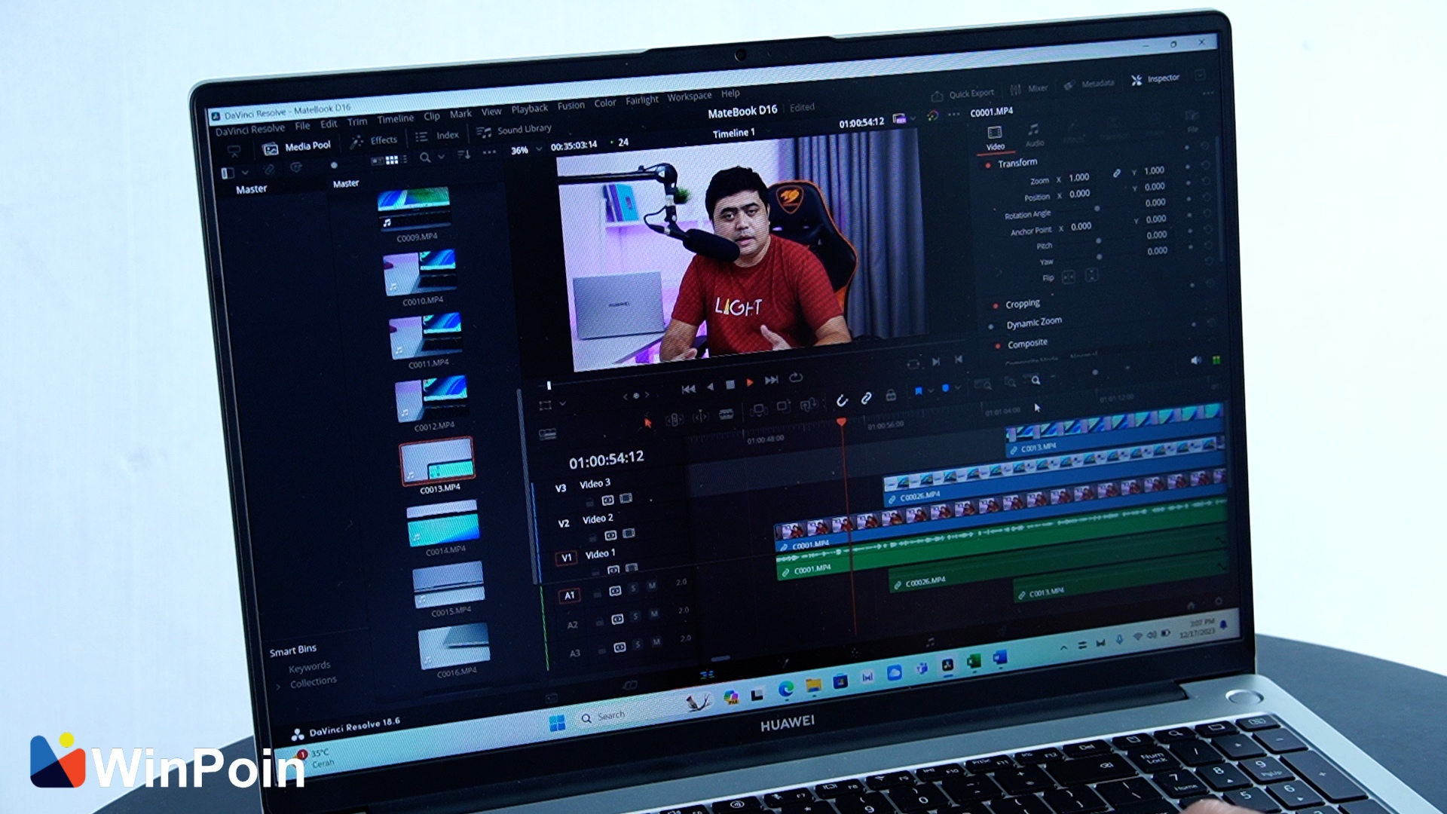Toggle the Snapping magnet icon
This screenshot has height=814, width=1447.
tap(842, 401)
